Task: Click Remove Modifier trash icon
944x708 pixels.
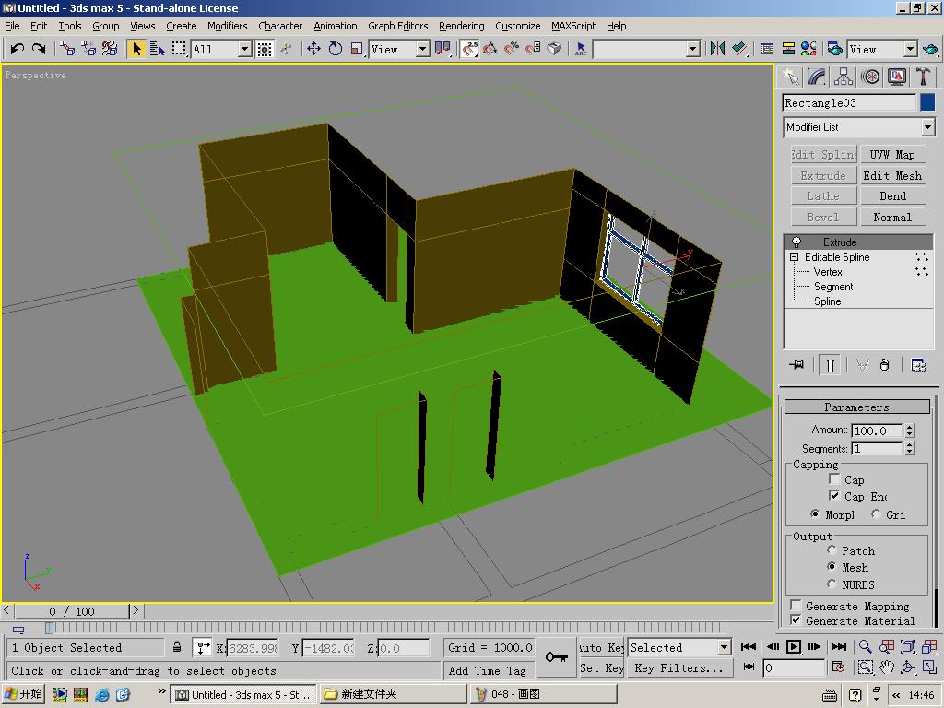Action: [884, 365]
